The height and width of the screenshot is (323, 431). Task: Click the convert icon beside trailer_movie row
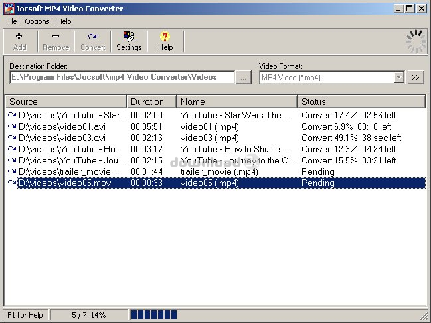point(12,171)
